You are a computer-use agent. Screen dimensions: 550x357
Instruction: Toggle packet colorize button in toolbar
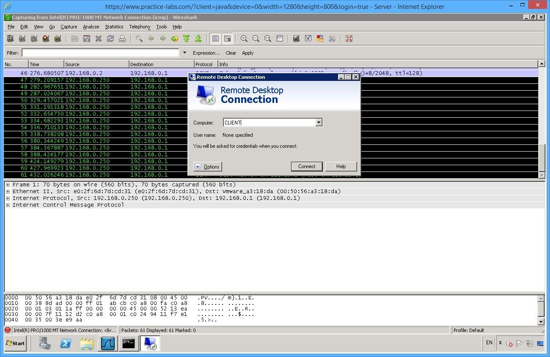coord(215,39)
